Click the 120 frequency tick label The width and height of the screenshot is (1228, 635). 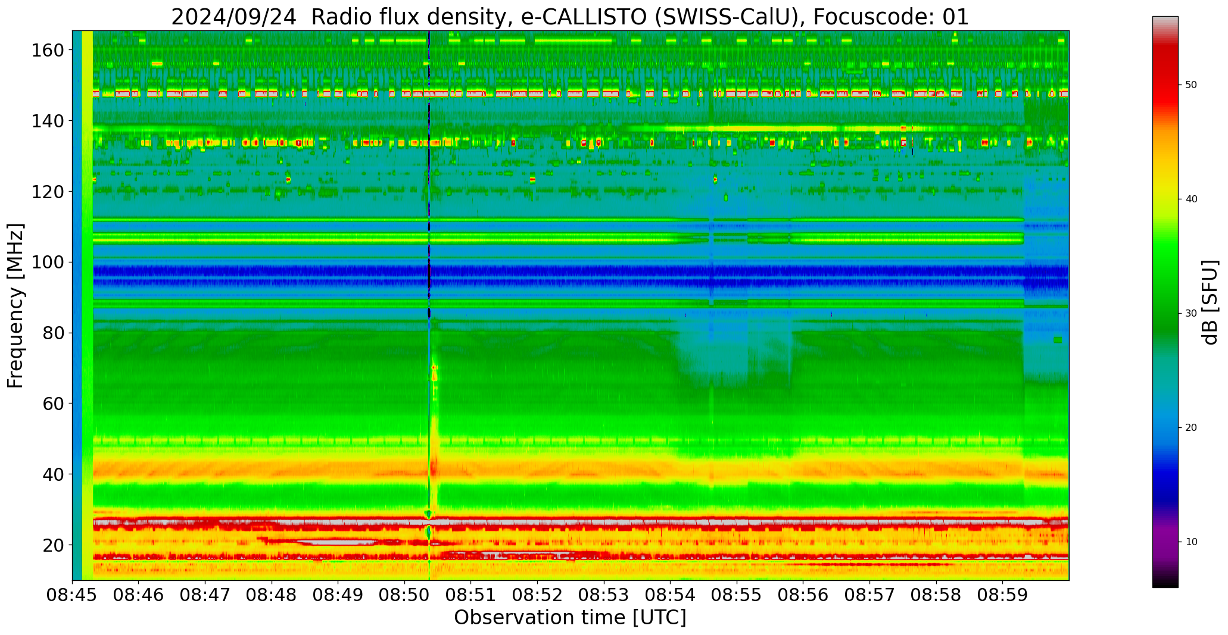point(48,192)
